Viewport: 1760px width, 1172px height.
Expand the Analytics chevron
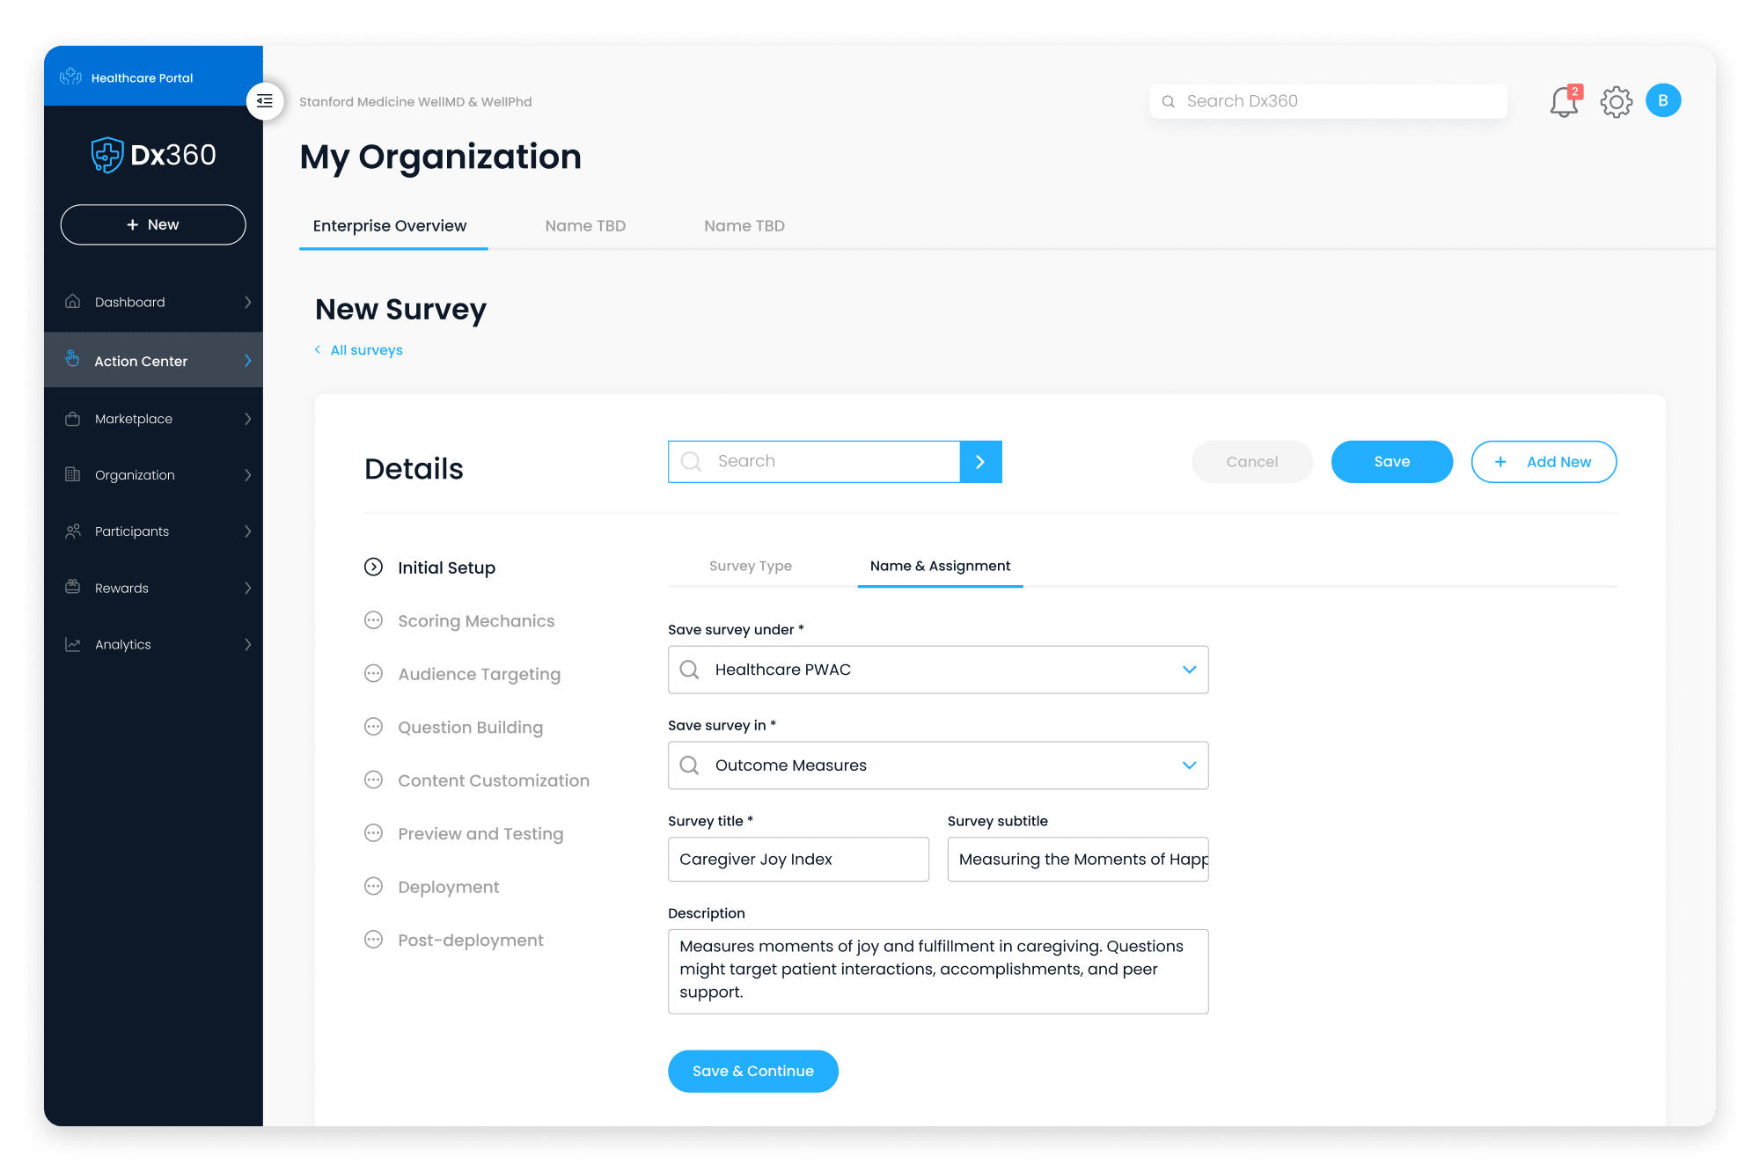248,644
